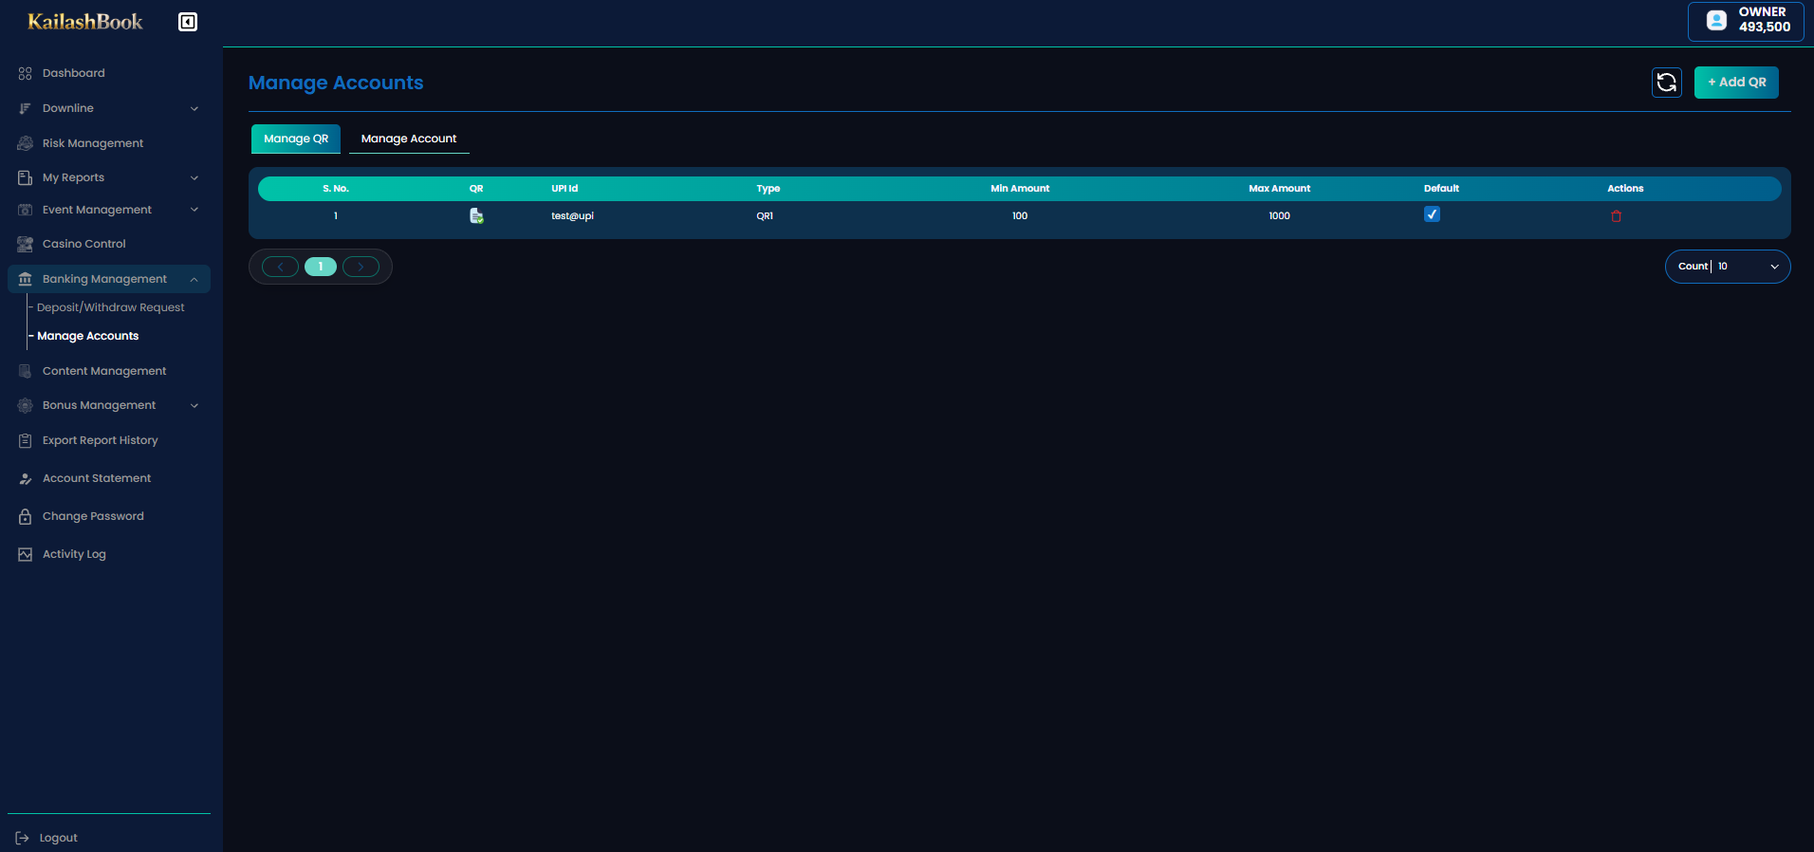Click the + Add QR button
Screen dimensions: 1814x852
point(1736,83)
